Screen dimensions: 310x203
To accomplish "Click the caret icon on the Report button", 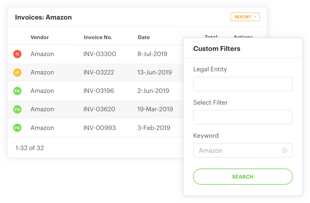I will pos(255,17).
